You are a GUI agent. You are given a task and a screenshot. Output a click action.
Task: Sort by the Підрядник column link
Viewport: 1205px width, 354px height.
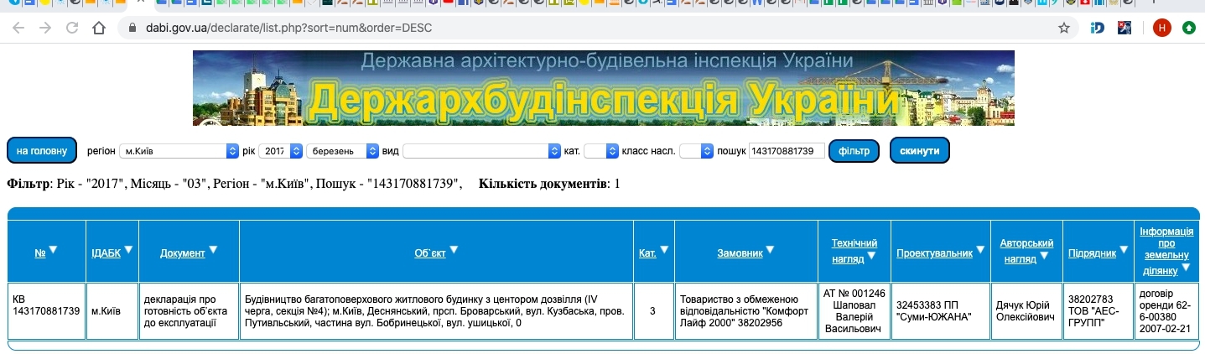tap(1092, 252)
